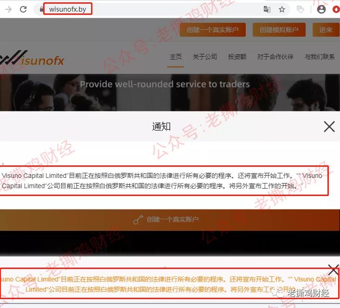340x308 pixels.
Task: Click the Wisunofx logo
Action: (x=32, y=58)
